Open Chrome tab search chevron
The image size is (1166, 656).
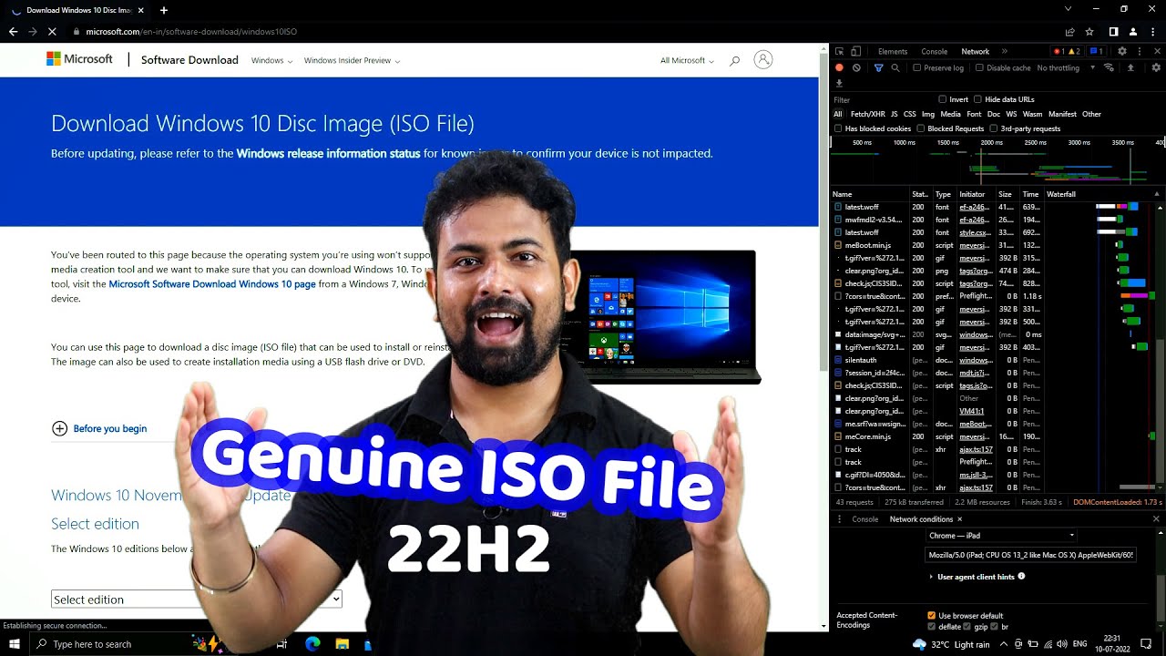click(x=1069, y=9)
